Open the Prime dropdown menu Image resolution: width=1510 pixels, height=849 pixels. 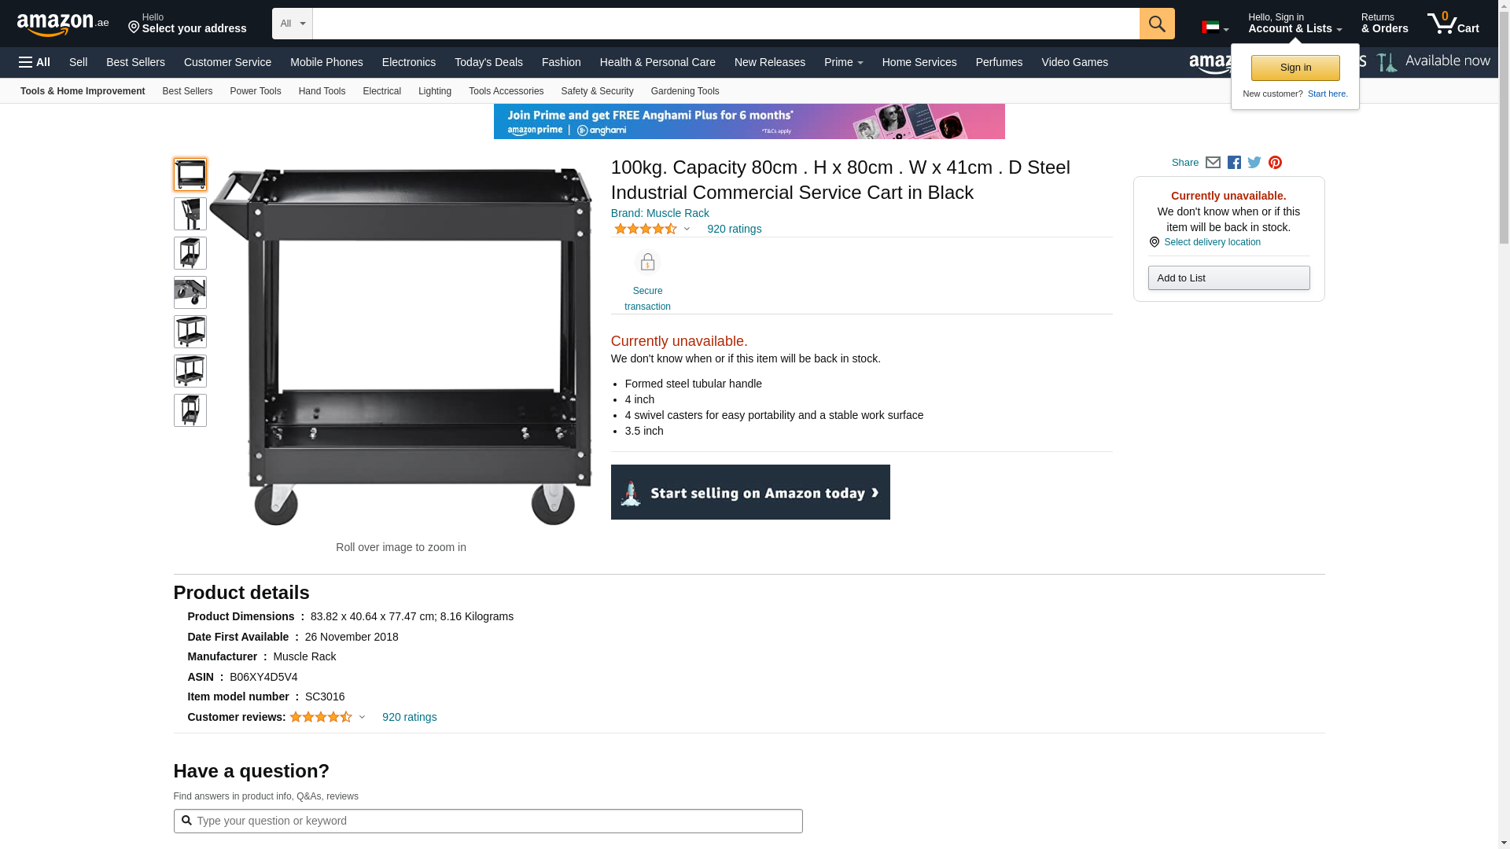(x=843, y=62)
